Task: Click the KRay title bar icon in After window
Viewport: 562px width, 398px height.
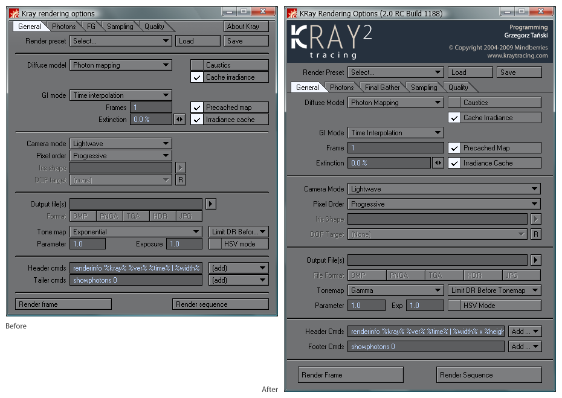Action: coord(293,13)
